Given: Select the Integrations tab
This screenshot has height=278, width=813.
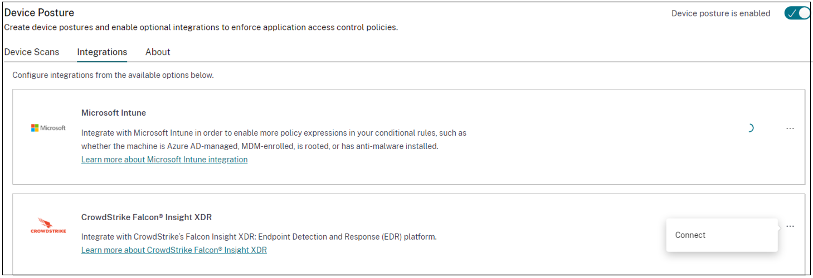Looking at the screenshot, I should (102, 52).
